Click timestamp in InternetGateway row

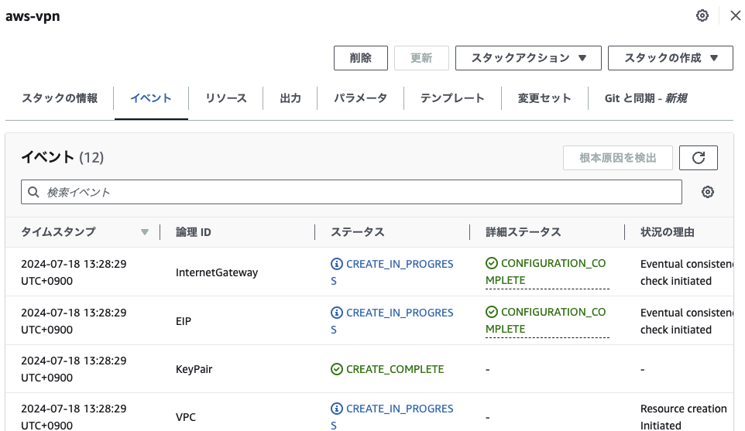pos(74,272)
